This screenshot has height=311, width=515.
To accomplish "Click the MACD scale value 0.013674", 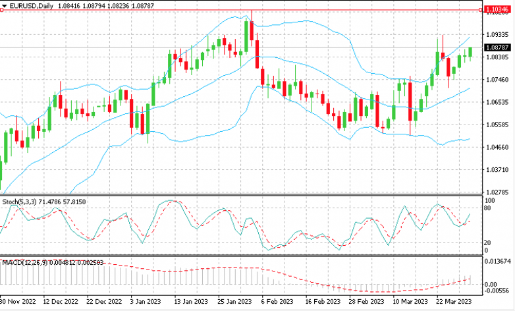I will tap(499, 262).
